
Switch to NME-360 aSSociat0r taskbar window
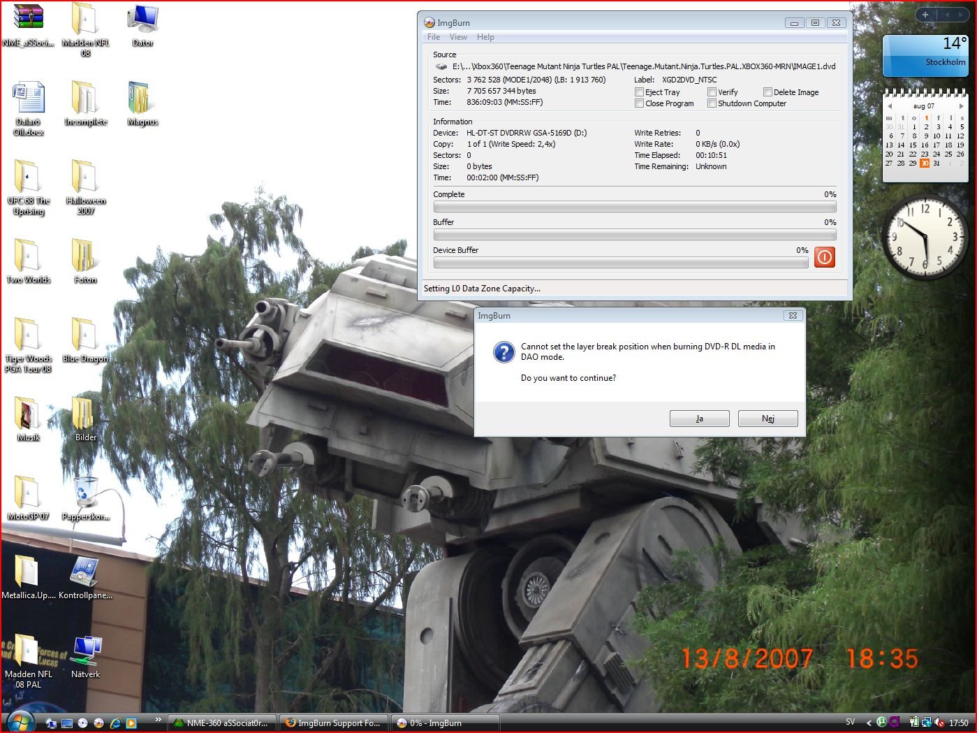click(x=221, y=723)
